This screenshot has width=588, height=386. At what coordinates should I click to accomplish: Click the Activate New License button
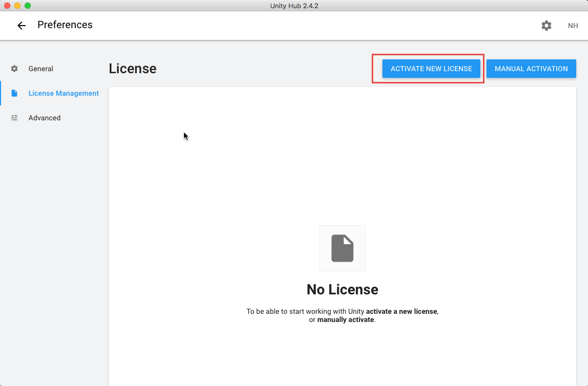click(x=431, y=69)
